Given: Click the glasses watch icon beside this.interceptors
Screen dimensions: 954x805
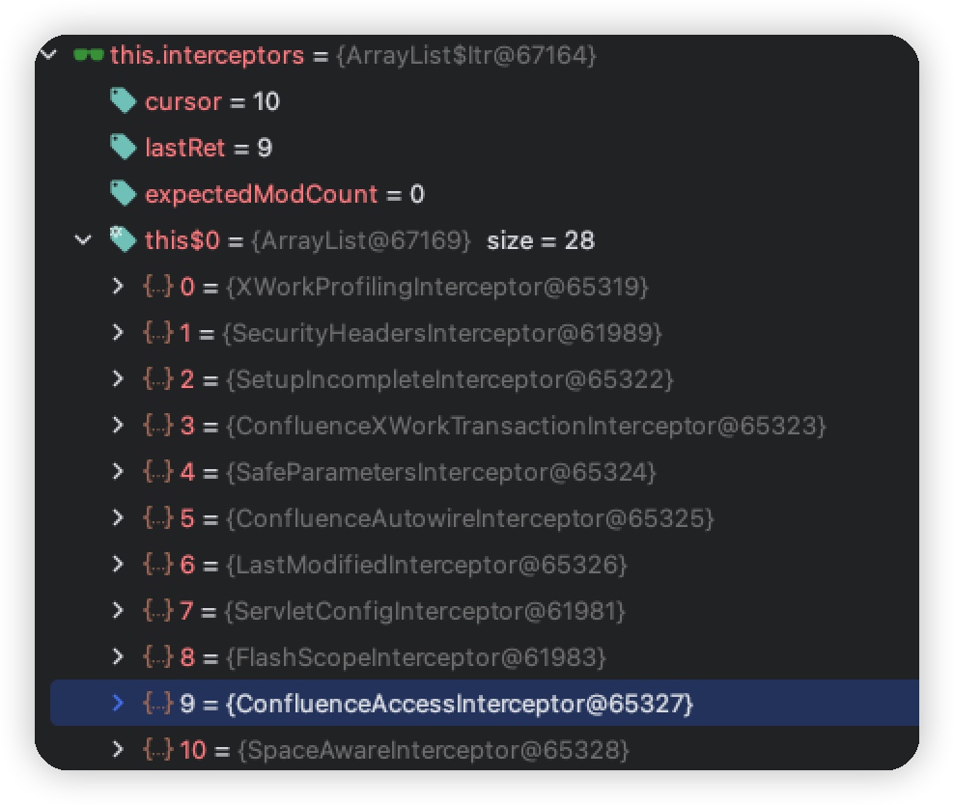Looking at the screenshot, I should 88,55.
